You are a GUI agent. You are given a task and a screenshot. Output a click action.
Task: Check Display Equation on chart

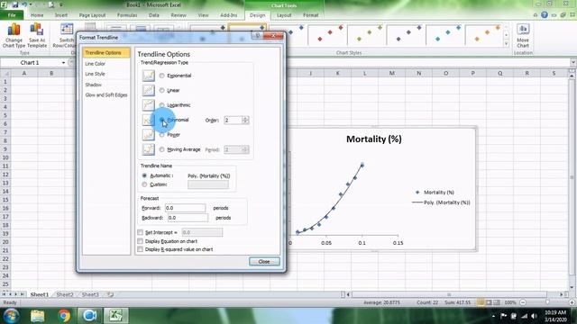pos(141,241)
